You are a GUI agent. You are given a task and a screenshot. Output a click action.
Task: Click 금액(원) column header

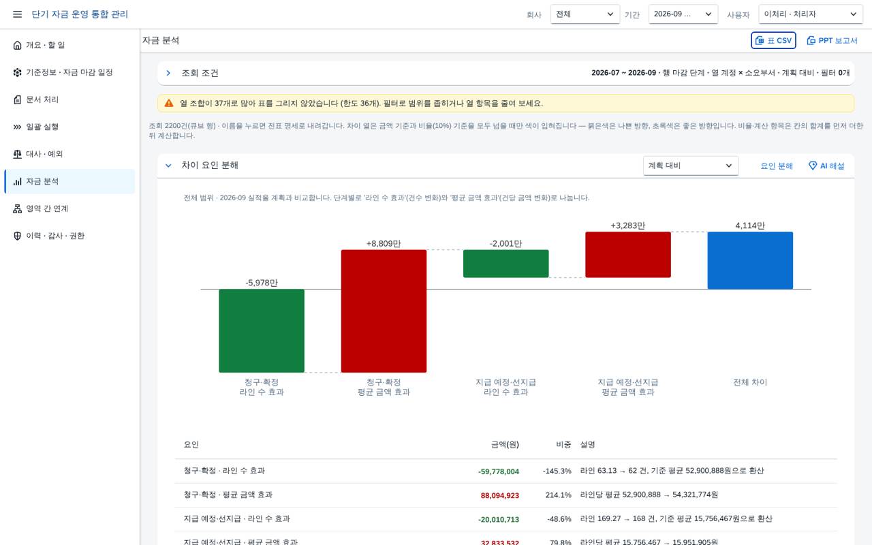click(x=505, y=445)
